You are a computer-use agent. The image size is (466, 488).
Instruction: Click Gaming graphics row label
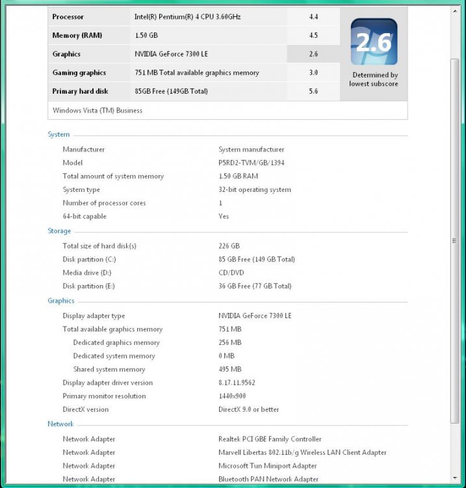point(79,73)
